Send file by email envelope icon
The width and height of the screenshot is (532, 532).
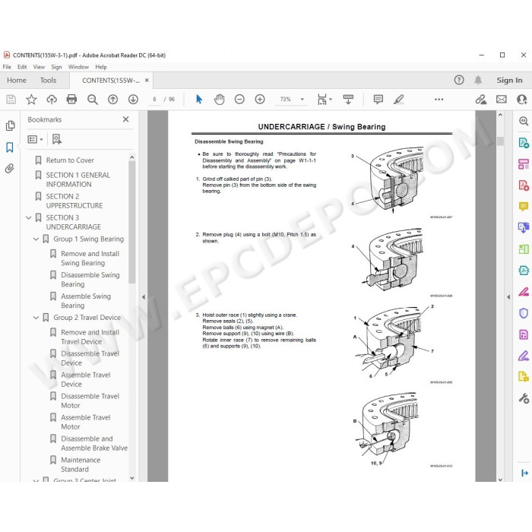[x=502, y=100]
